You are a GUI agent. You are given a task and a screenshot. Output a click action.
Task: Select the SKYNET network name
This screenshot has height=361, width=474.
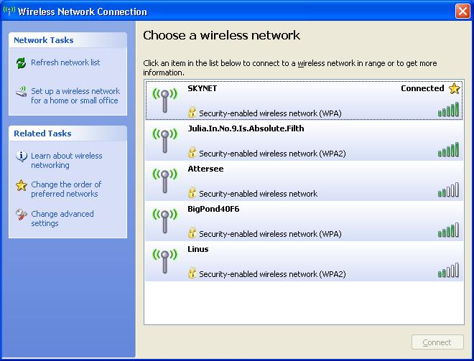[203, 88]
